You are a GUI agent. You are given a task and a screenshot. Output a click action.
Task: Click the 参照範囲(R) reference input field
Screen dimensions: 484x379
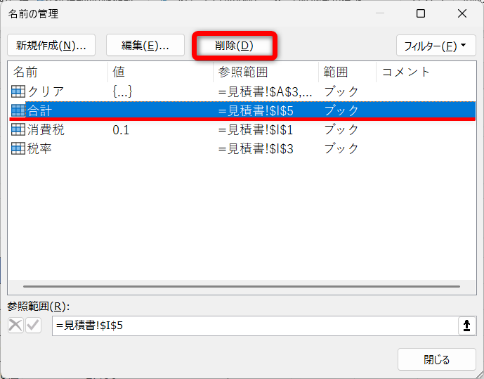pos(255,326)
